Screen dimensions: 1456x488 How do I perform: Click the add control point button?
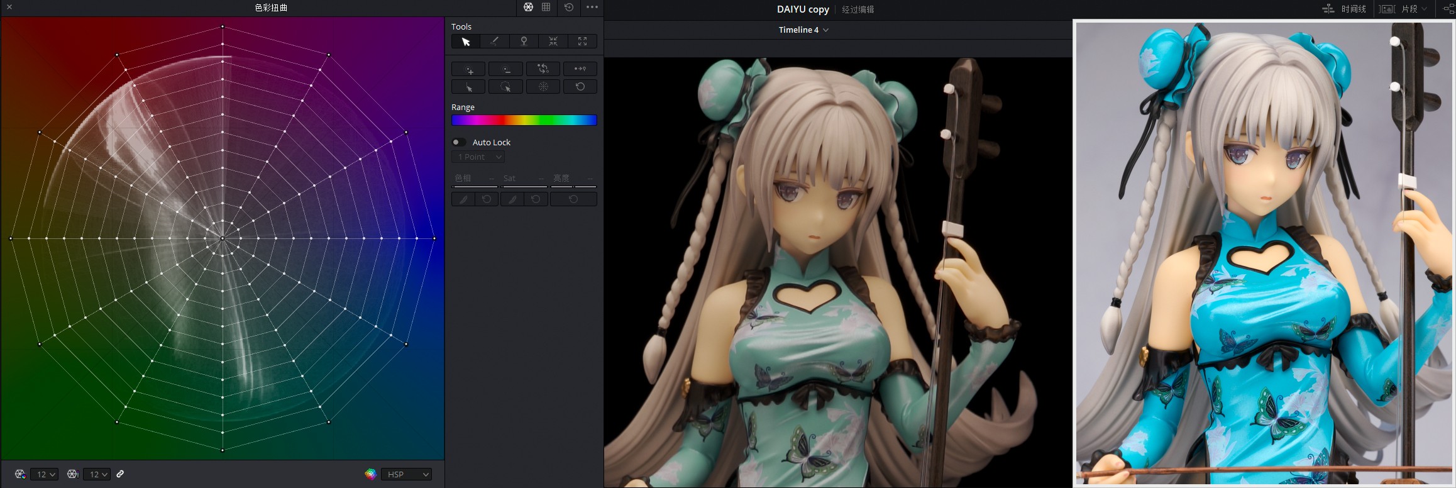click(468, 69)
